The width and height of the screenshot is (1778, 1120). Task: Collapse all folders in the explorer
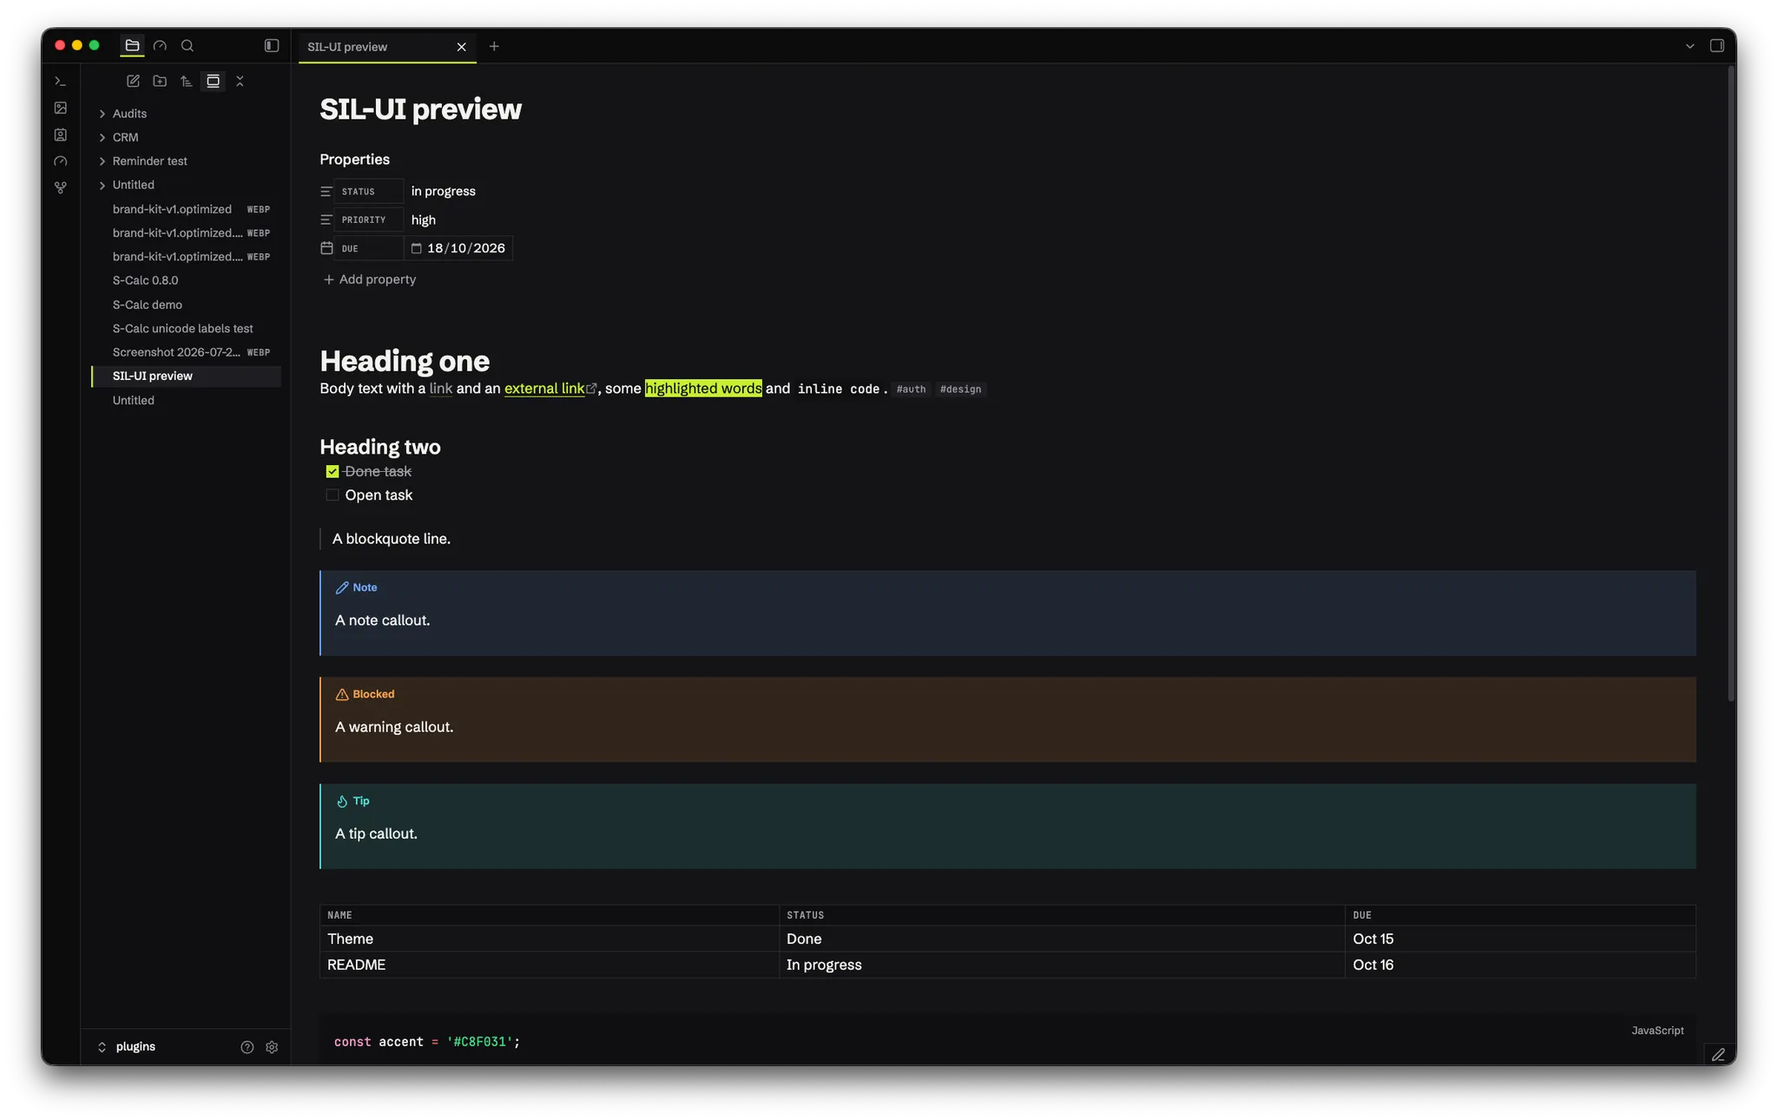240,81
